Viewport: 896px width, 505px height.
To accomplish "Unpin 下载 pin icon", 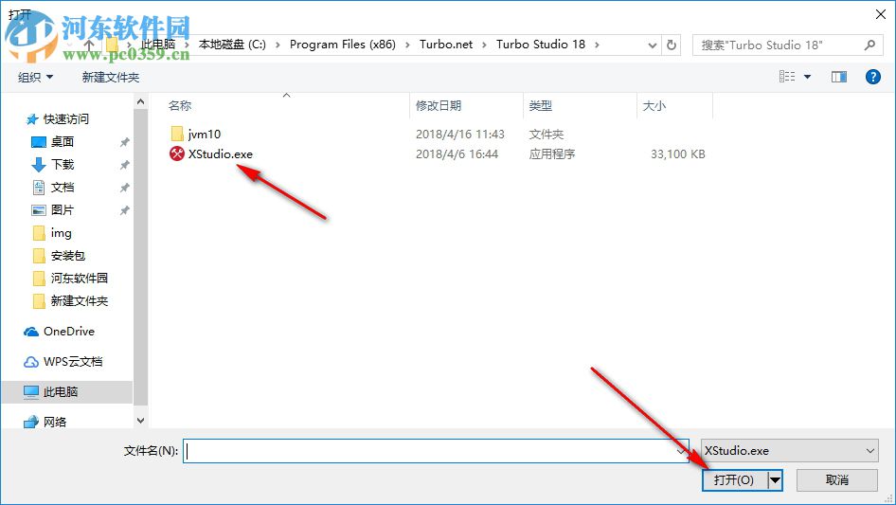I will (x=124, y=165).
